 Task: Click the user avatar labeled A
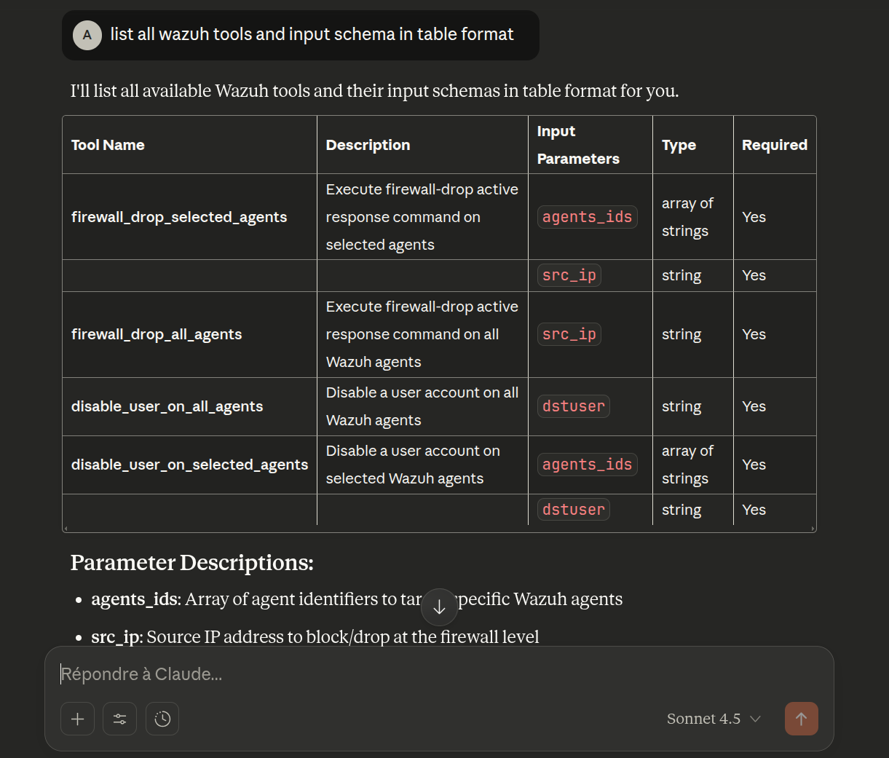click(x=87, y=35)
